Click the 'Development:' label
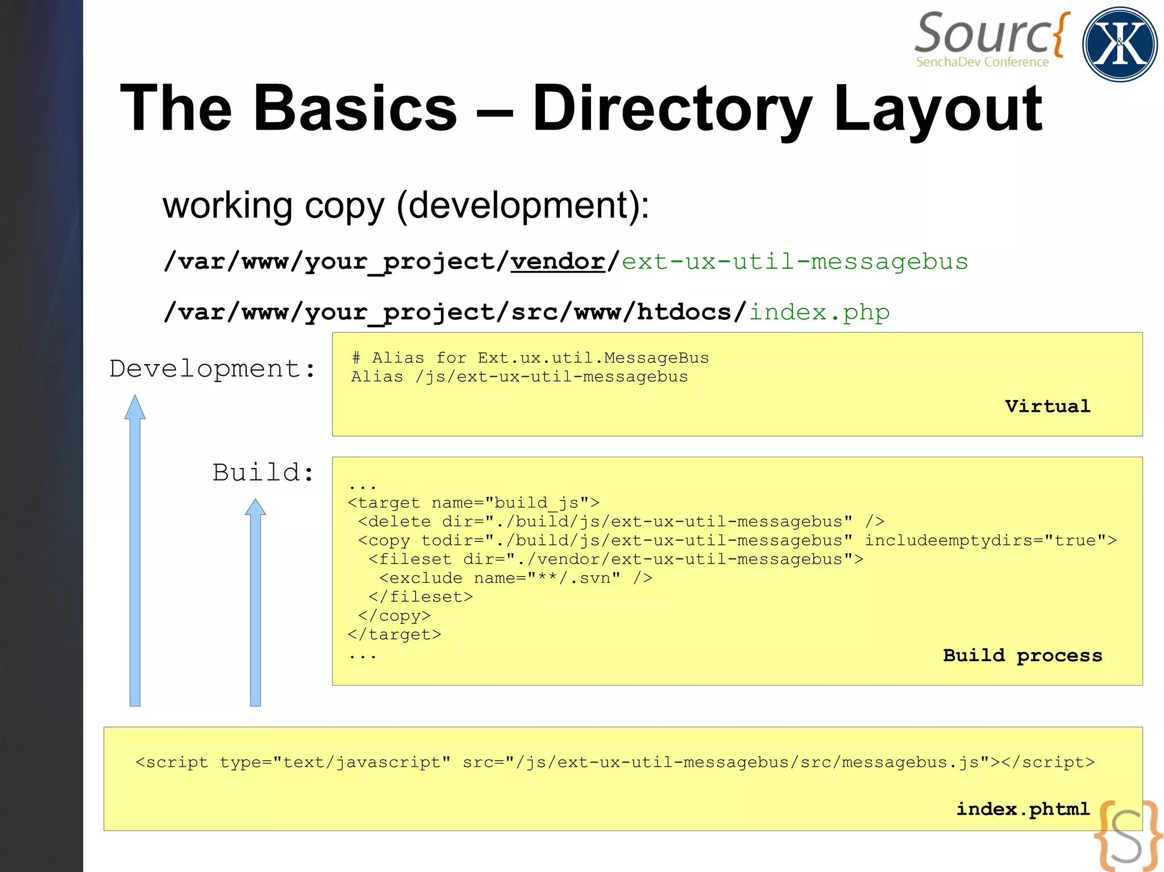Viewport: 1164px width, 872px height. (x=213, y=369)
